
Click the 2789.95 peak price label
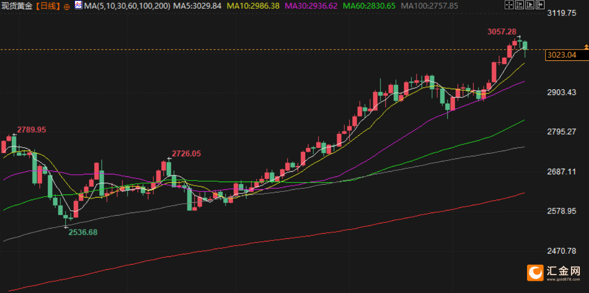(x=31, y=130)
